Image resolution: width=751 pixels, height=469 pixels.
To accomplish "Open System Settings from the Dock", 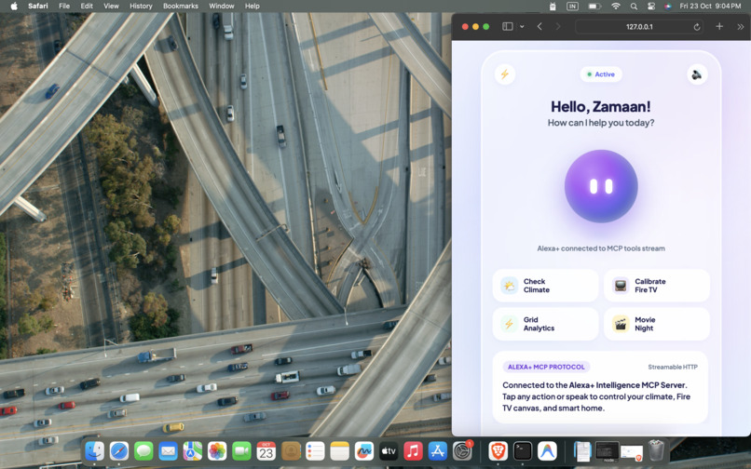I will tap(462, 450).
